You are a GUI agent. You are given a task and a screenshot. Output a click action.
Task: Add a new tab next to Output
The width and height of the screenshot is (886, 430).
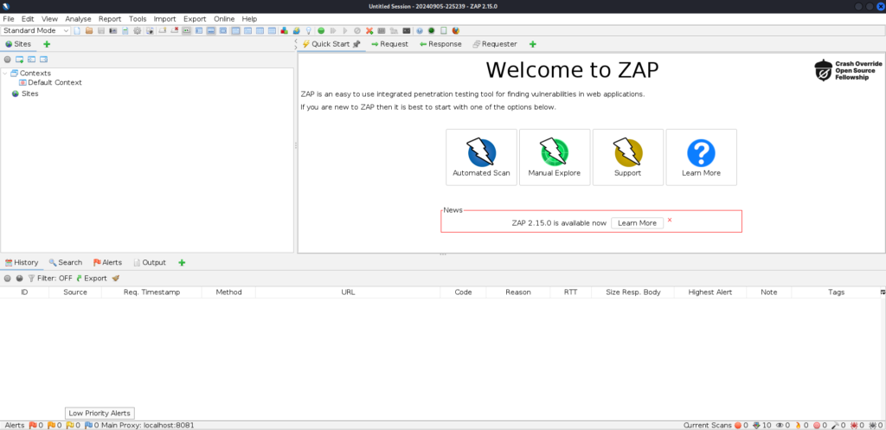pyautogui.click(x=182, y=262)
